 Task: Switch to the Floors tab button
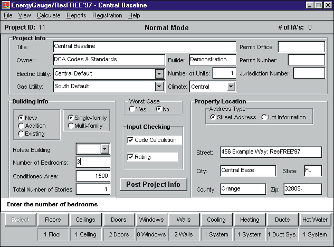click(53, 220)
